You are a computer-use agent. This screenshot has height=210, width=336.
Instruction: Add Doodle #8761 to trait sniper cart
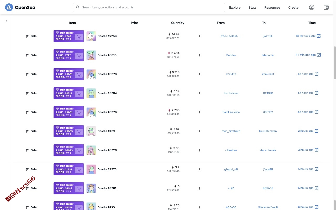point(79,189)
